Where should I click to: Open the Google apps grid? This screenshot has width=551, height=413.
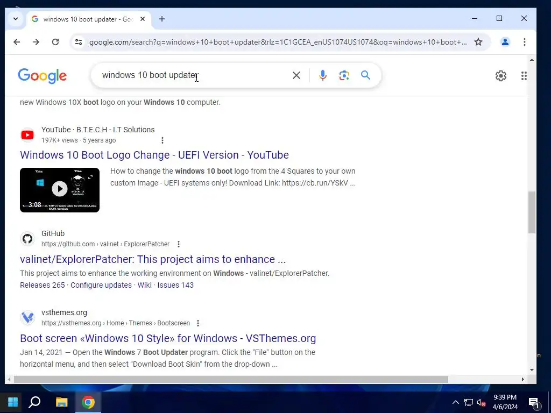tap(524, 76)
